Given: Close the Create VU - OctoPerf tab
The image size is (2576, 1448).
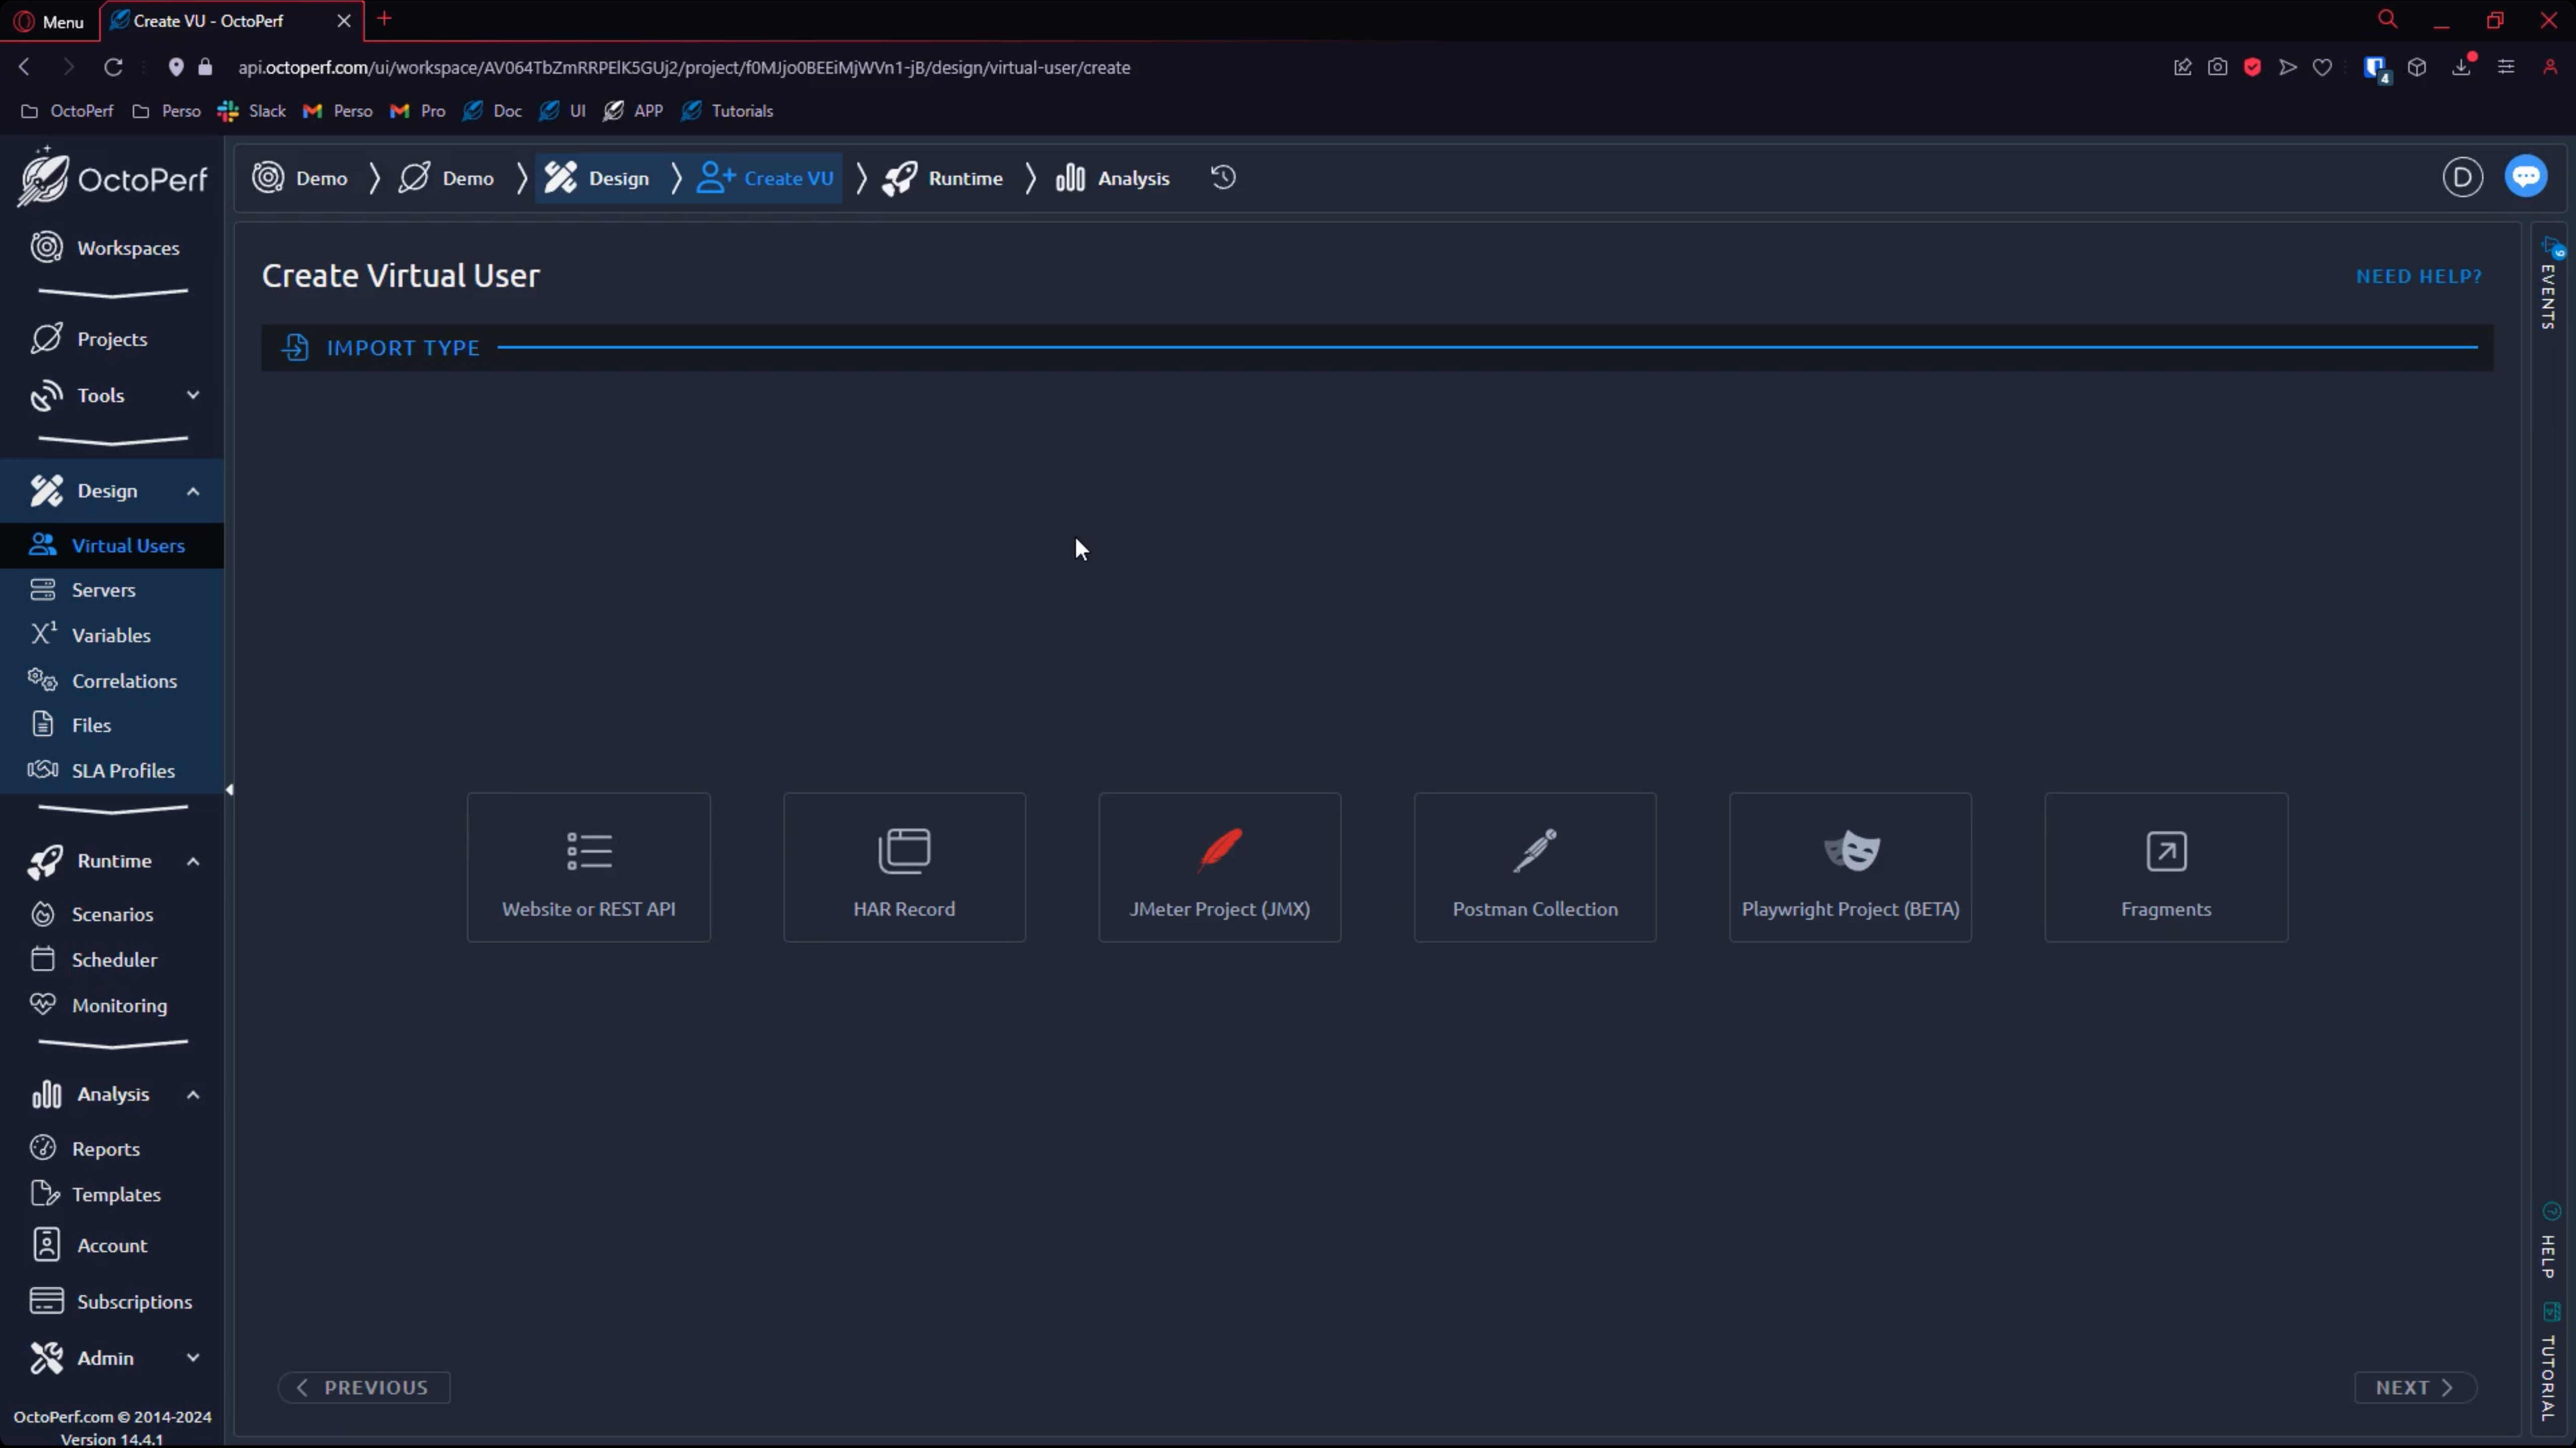Looking at the screenshot, I should [x=343, y=21].
